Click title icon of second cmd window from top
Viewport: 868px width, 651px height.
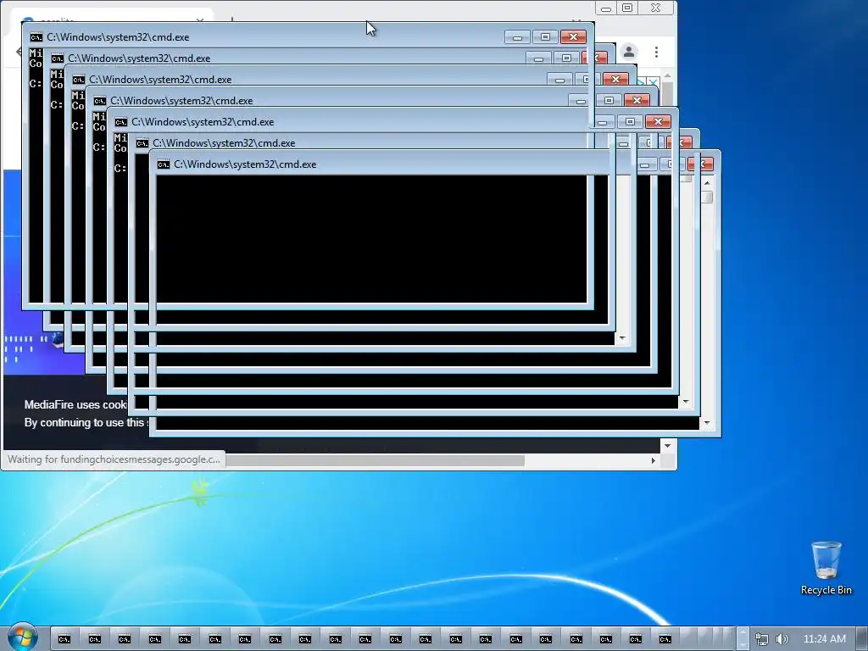pos(57,58)
